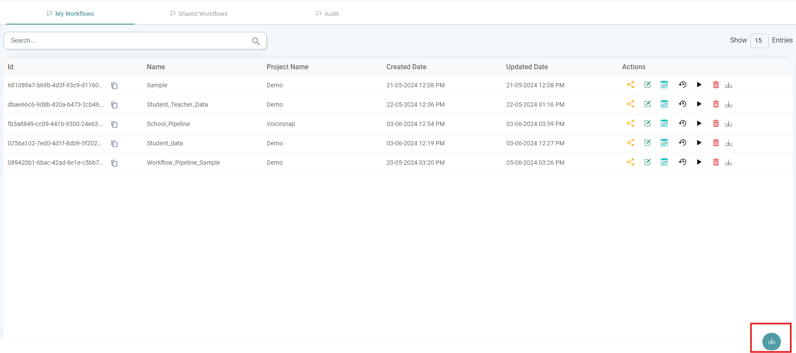Change the Show entries count box
Screen dimensions: 796x353
coord(759,40)
